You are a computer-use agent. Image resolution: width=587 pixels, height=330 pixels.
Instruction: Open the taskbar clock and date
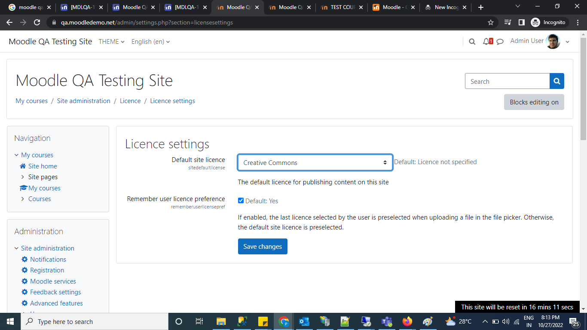550,321
